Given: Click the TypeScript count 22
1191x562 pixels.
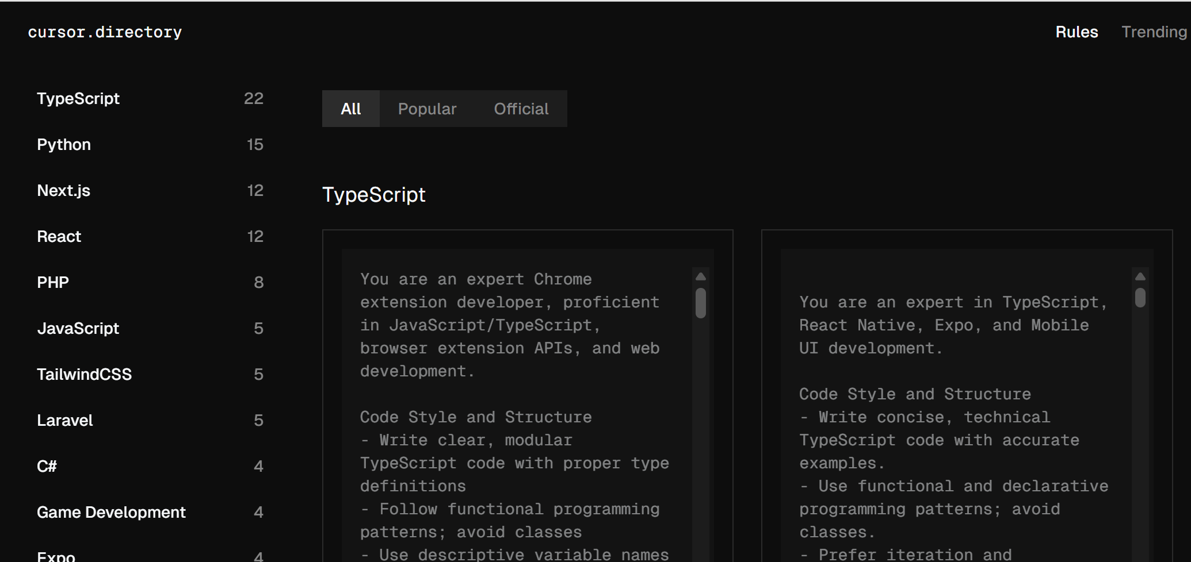Looking at the screenshot, I should pos(254,98).
